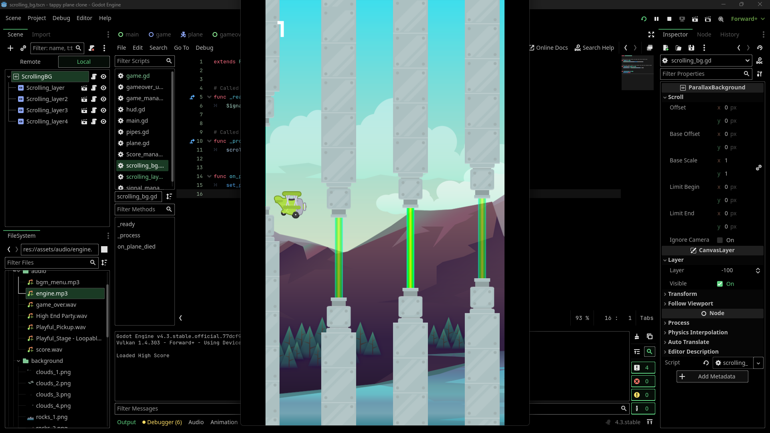
Task: Stop the running project
Action: click(x=669, y=19)
